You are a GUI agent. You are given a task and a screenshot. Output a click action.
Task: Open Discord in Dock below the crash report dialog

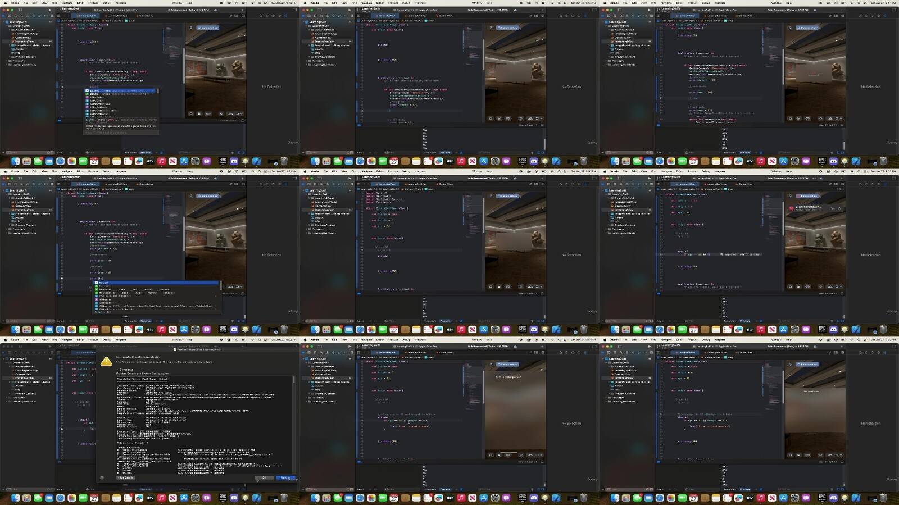click(234, 498)
